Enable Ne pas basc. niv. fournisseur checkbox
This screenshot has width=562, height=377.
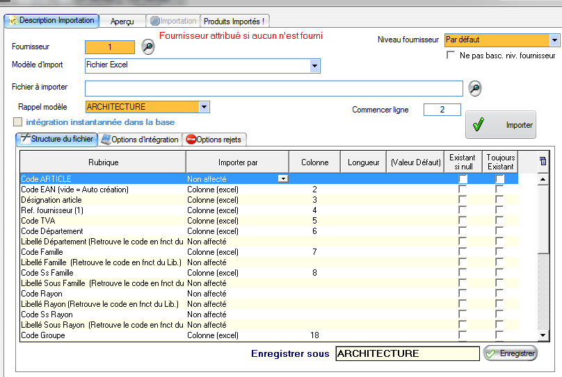pos(451,55)
